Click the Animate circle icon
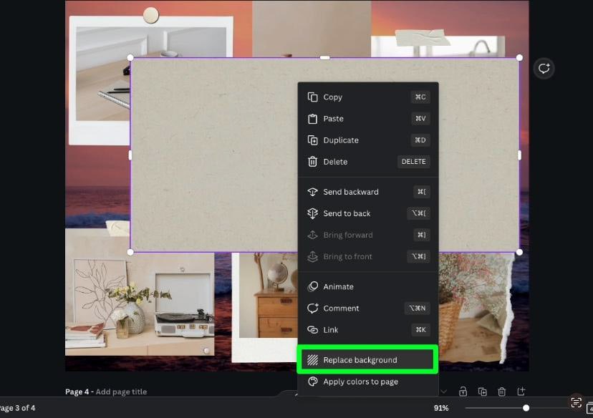Viewport: 593px width, 418px height. coord(312,286)
